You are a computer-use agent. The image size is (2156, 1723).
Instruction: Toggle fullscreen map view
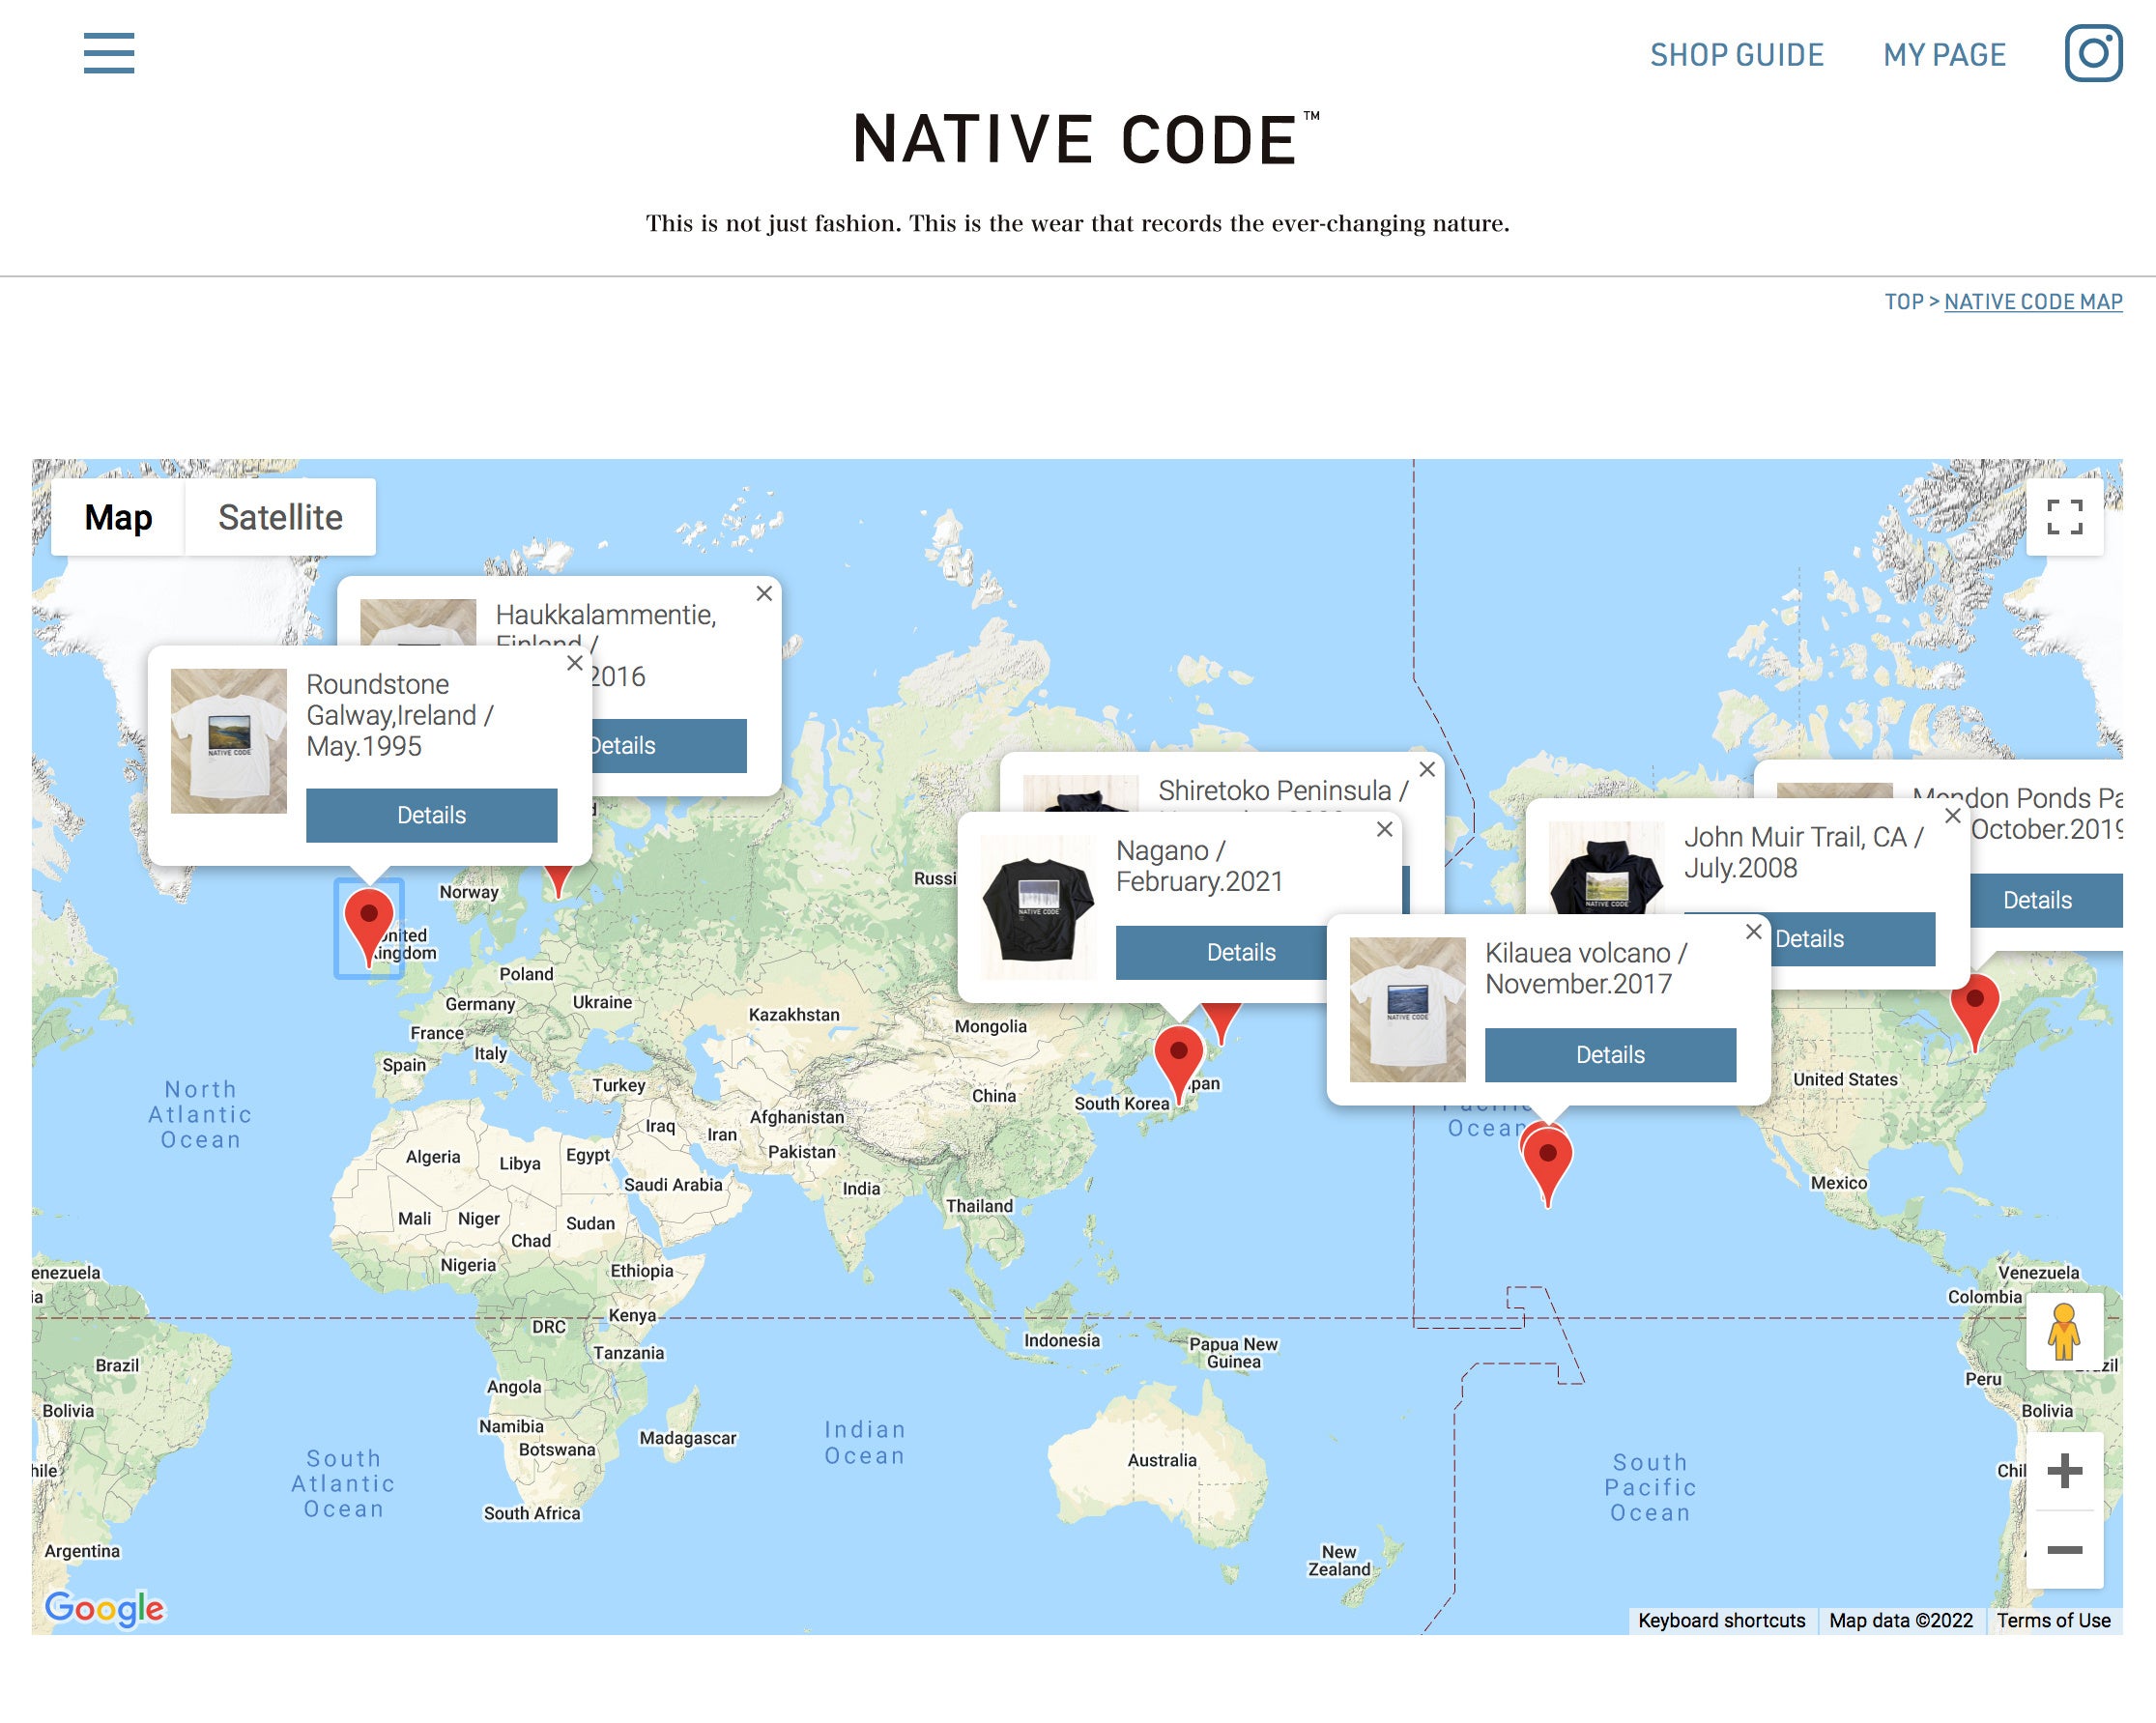[x=2064, y=517]
